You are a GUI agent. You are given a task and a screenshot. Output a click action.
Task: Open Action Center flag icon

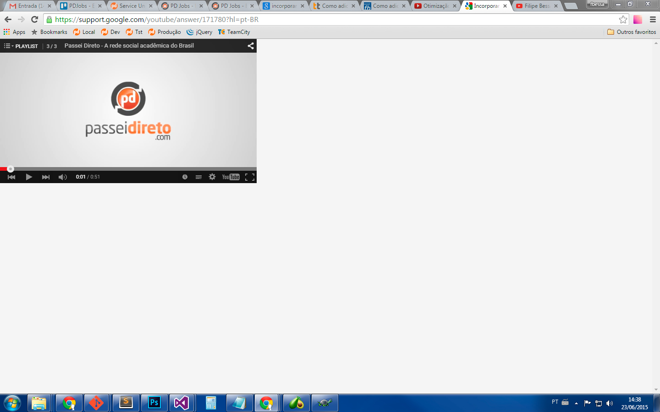[x=588, y=403]
